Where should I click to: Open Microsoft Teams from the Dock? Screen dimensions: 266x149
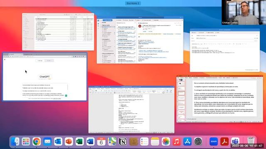click(235, 141)
